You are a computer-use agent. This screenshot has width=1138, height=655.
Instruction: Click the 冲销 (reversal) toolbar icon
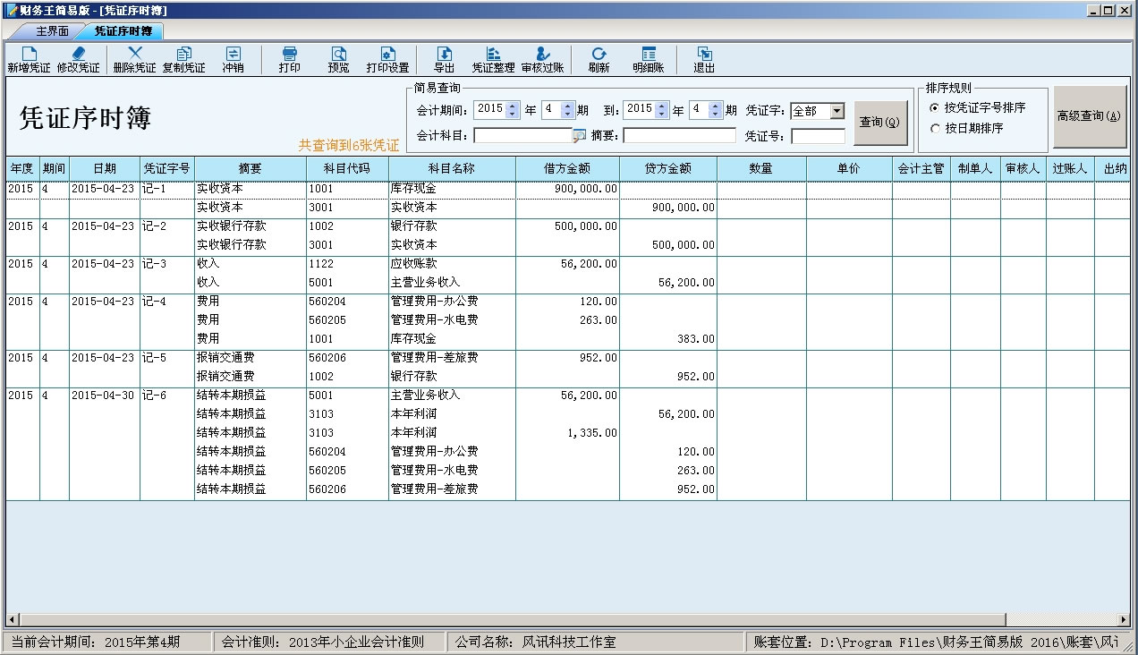tap(233, 60)
